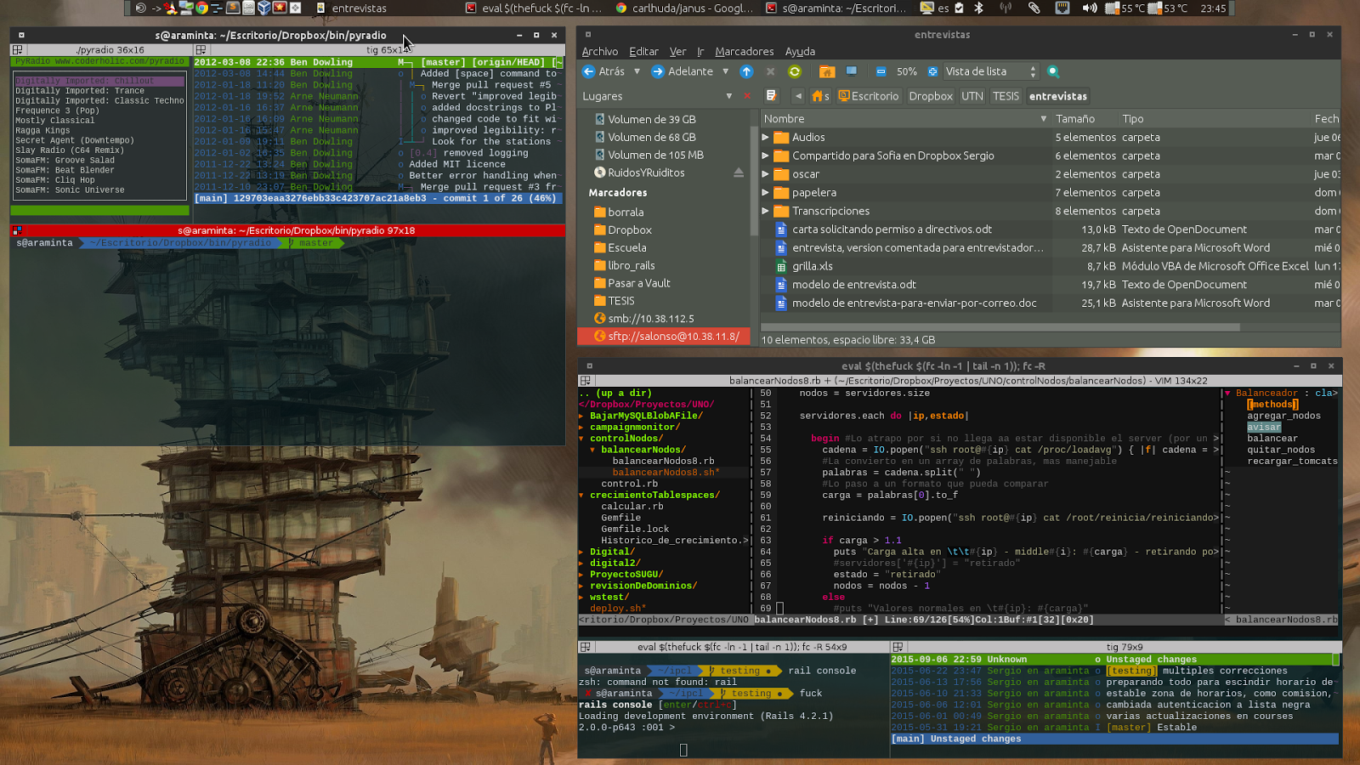
Task: Go up to parent folder
Action: point(746,71)
